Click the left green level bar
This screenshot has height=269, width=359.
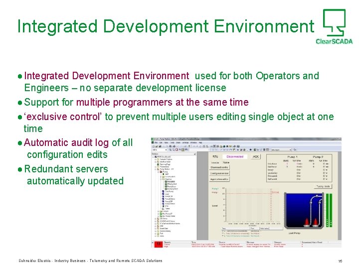(x=327, y=210)
